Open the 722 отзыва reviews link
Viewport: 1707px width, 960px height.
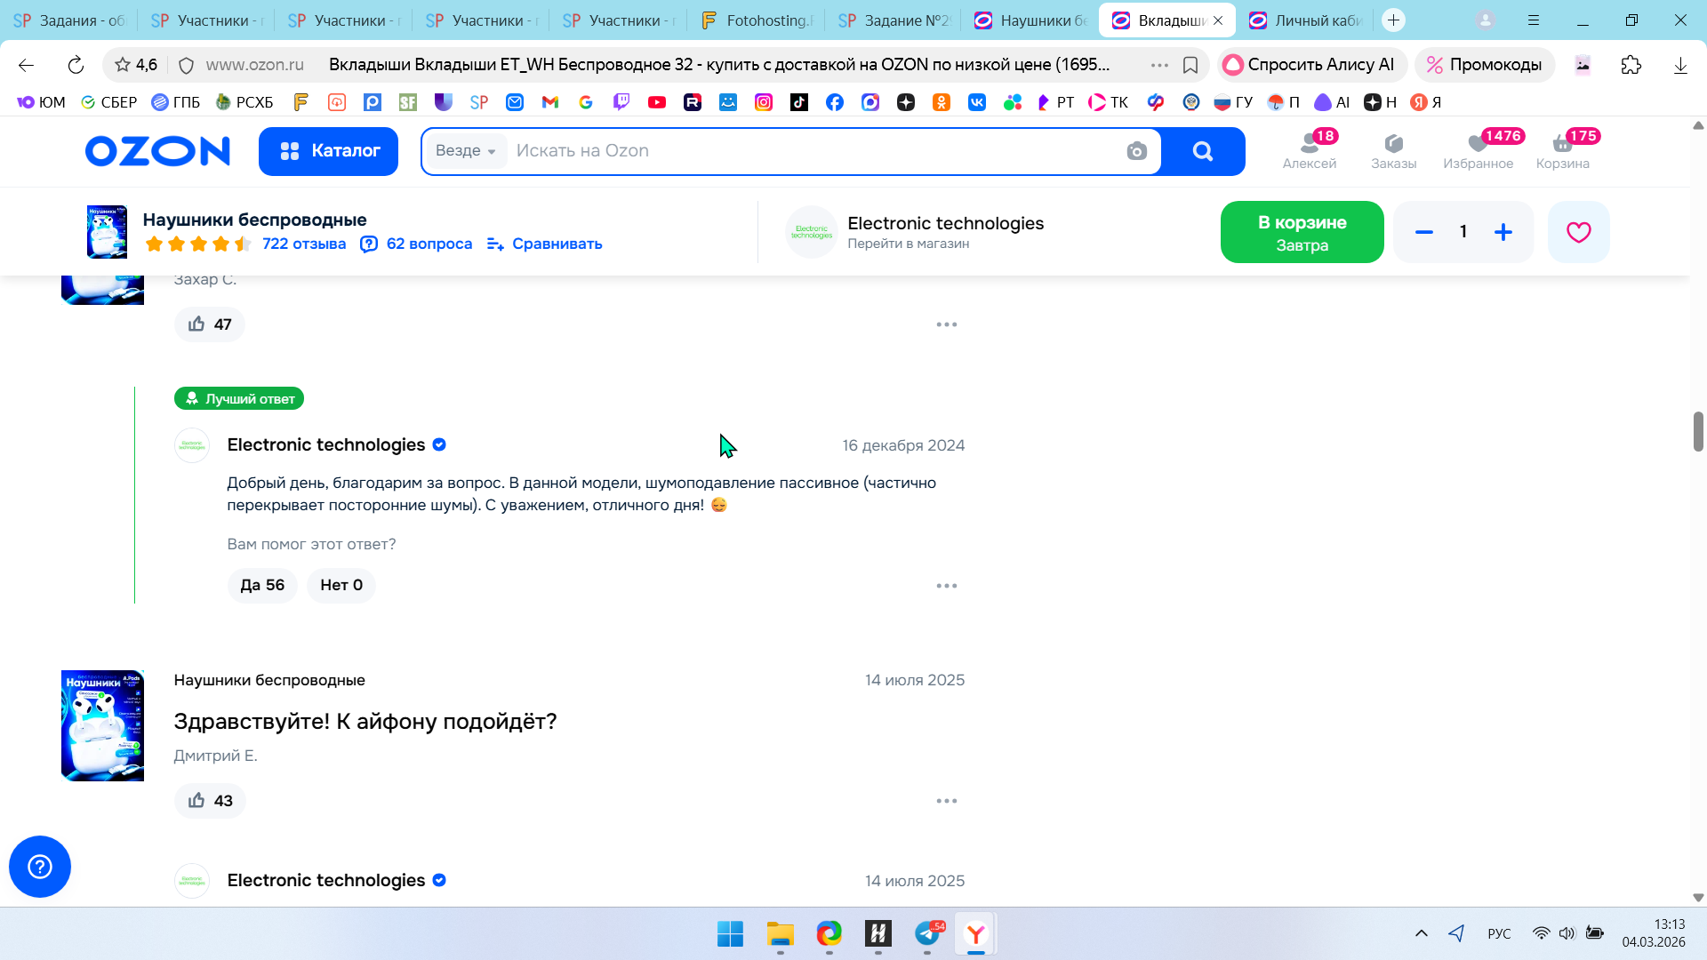[304, 244]
